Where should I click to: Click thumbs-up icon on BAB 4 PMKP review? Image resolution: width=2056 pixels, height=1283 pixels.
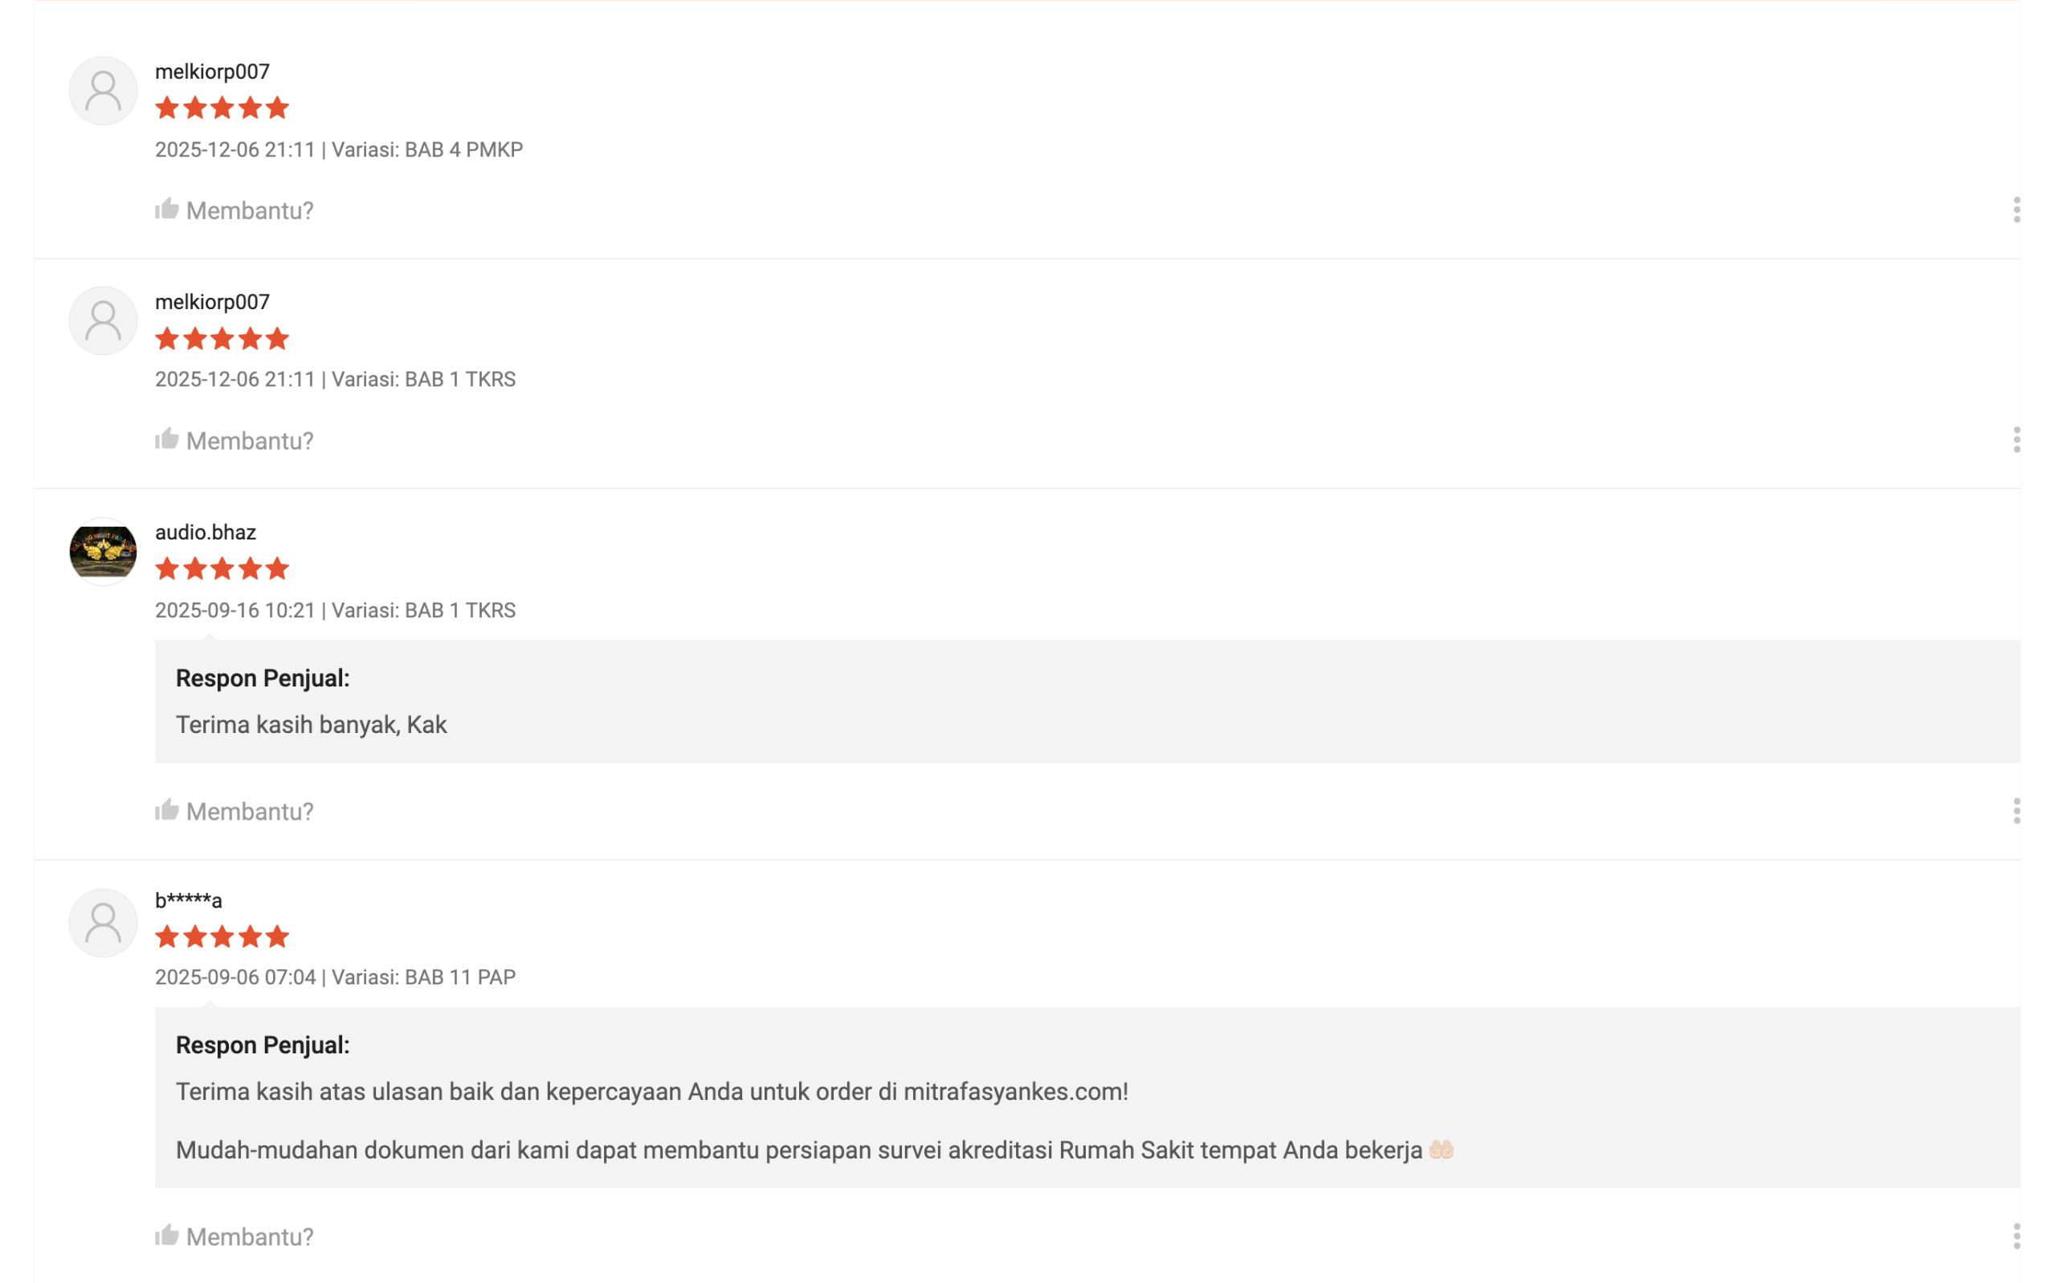tap(167, 210)
